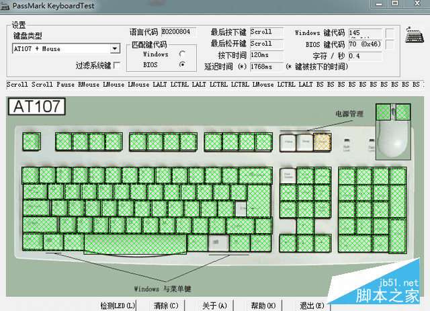Click the spacebar on the keyboard image

135,244
